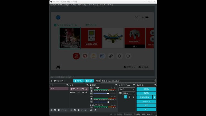This screenshot has width=206, height=116.
Task: Toggle visibility of the 音声入力キャプチャ source
Action: (x=83, y=89)
